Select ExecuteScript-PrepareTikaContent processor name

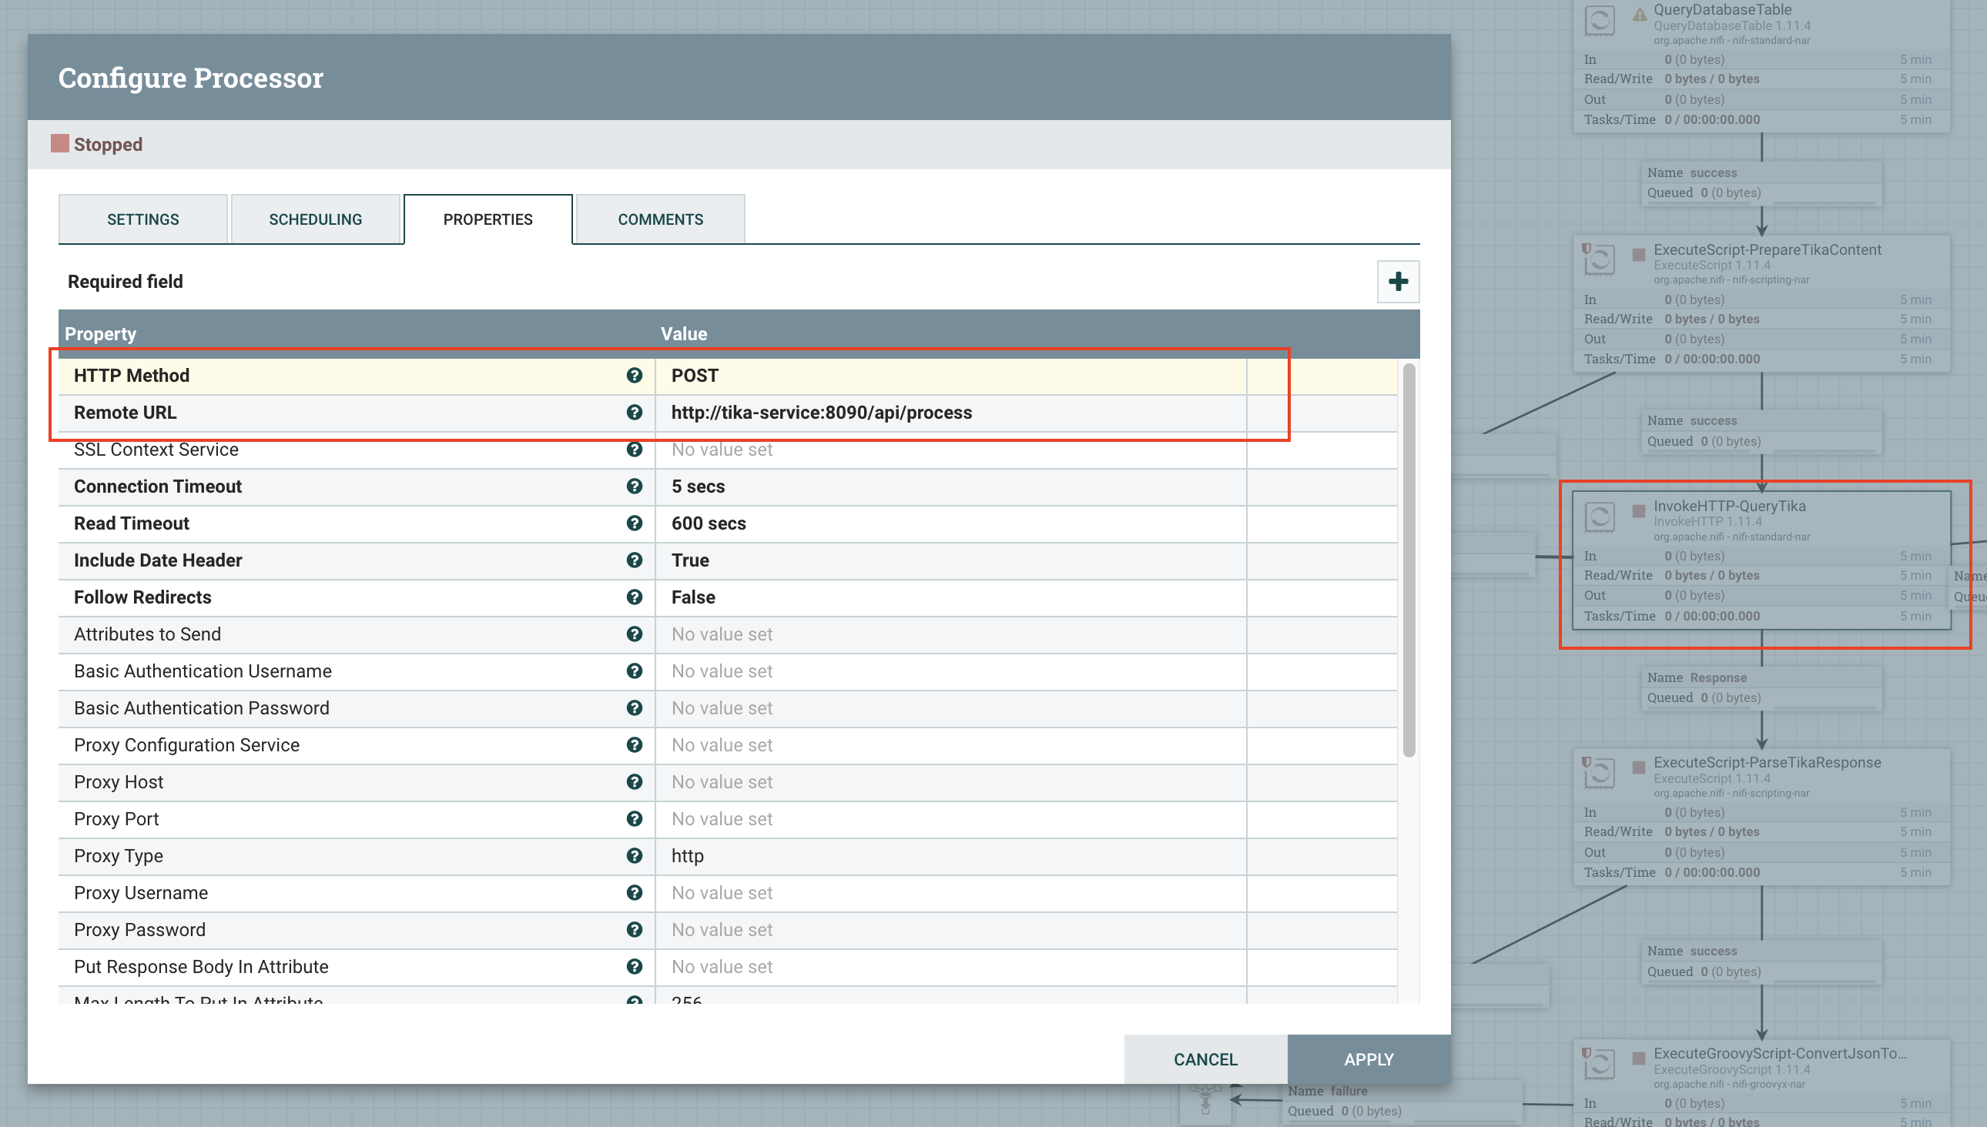[1767, 250]
